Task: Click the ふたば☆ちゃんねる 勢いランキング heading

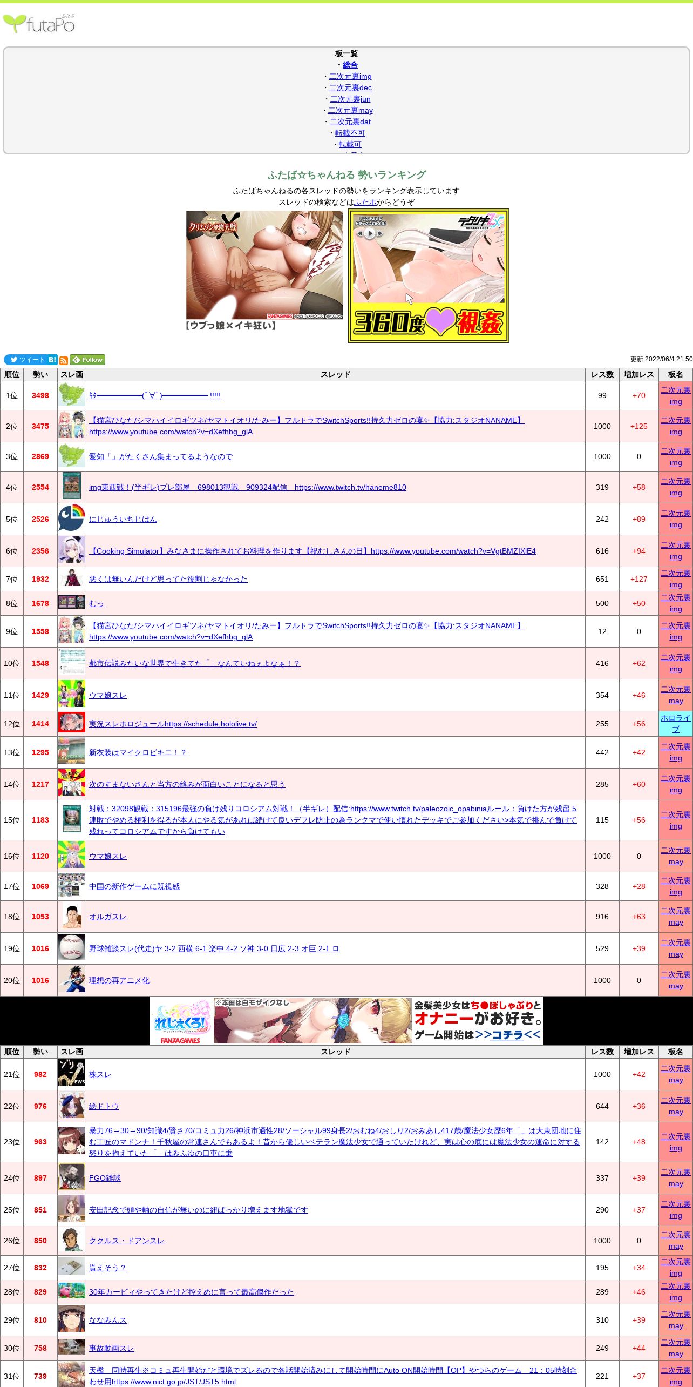Action: click(x=346, y=175)
